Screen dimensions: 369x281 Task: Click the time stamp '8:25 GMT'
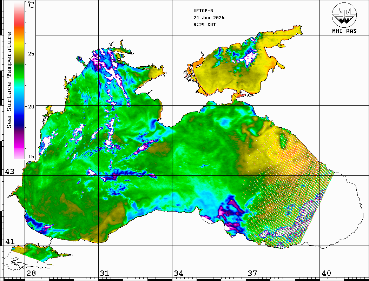pos(205,25)
